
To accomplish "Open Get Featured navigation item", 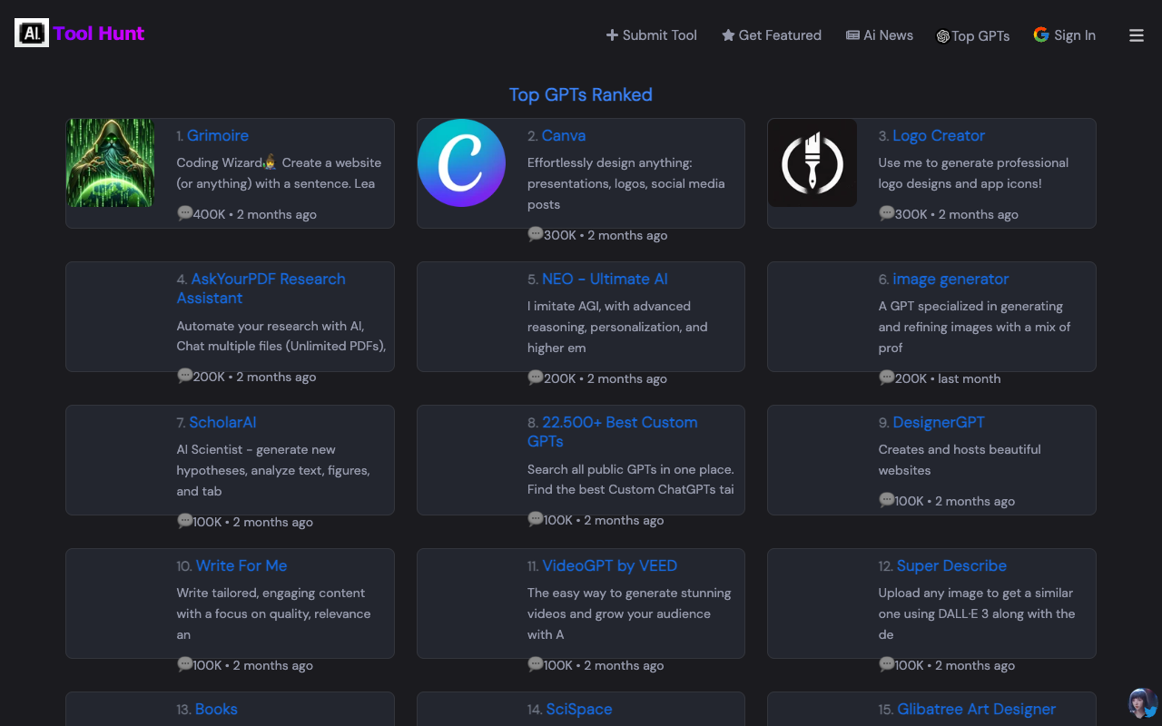I will point(772,35).
